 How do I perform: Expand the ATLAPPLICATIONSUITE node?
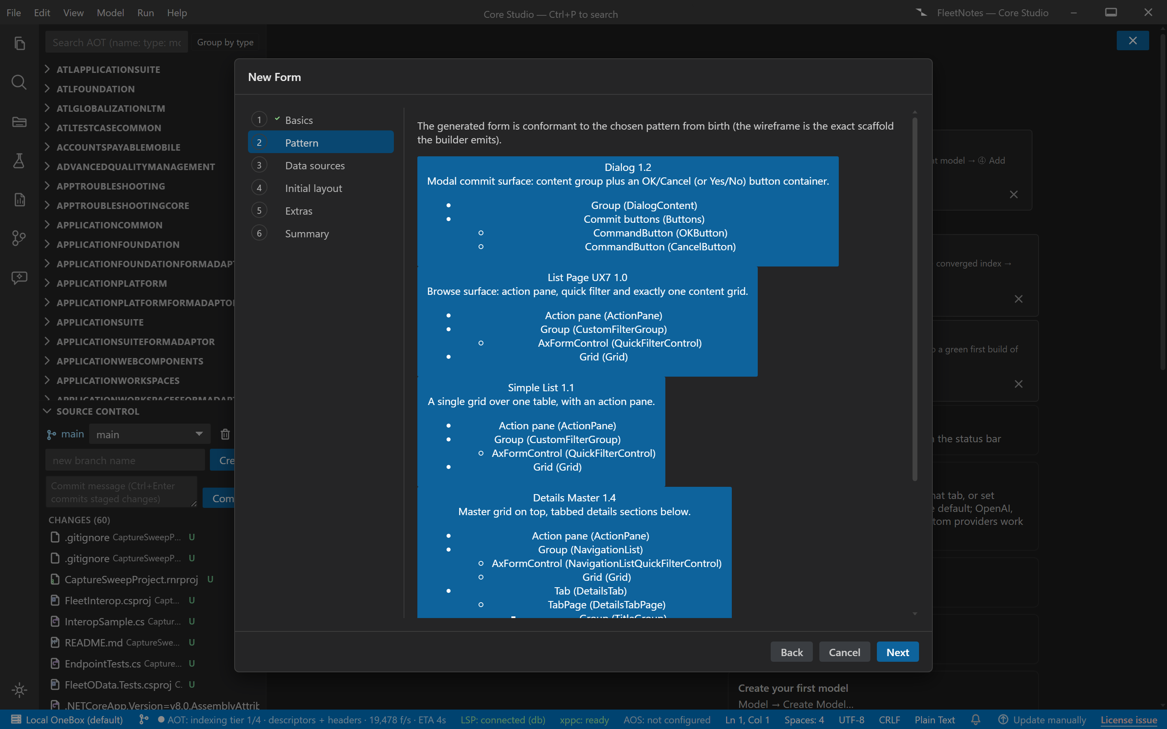[47, 69]
